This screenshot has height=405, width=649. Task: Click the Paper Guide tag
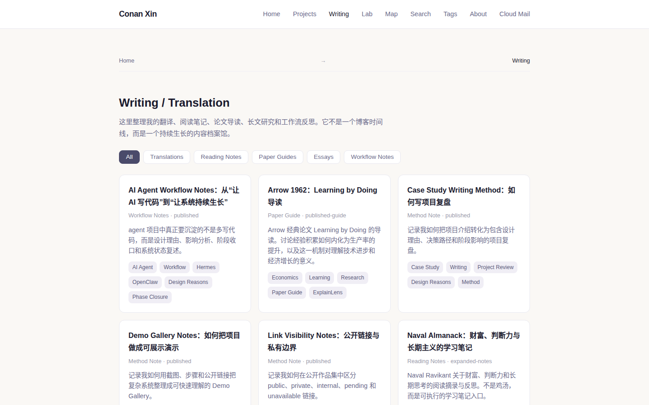coord(287,292)
